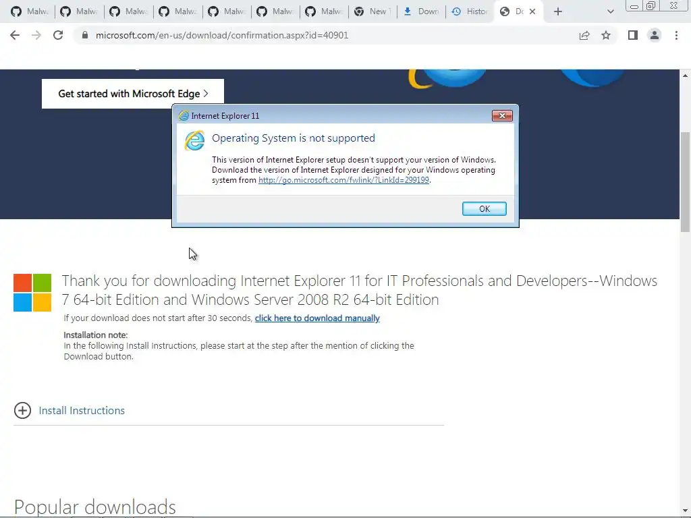This screenshot has width=691, height=518.
Task: Bookmark this page with the star icon
Action: (606, 35)
